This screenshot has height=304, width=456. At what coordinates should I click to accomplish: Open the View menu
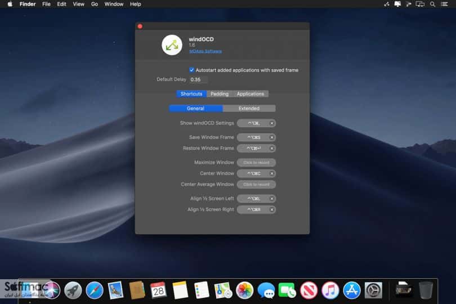pos(78,4)
